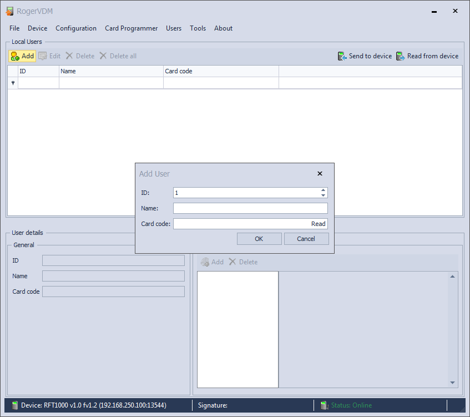Click the fingerprint Delete button in User details
The image size is (470, 417).
coord(243,262)
